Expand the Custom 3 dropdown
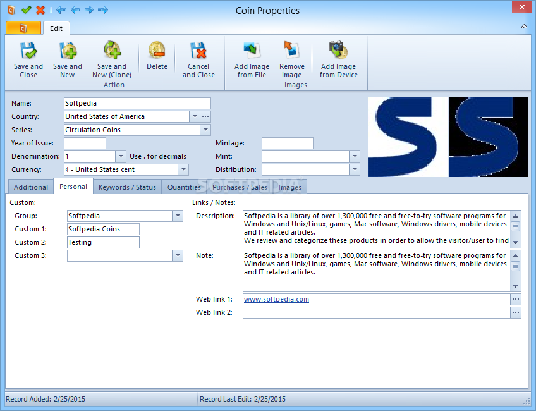This screenshot has height=411, width=536. [x=178, y=255]
